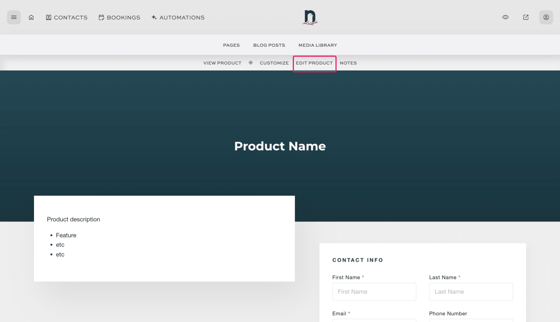Select View Product
The width and height of the screenshot is (560, 322).
pyautogui.click(x=222, y=63)
